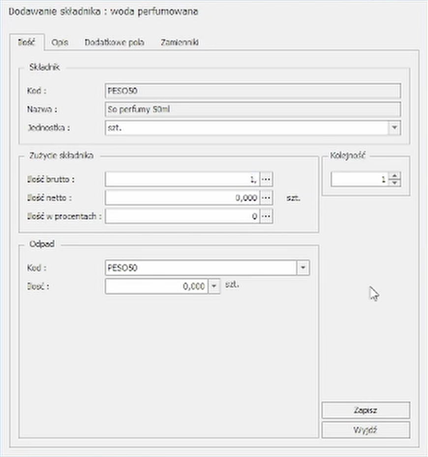Click ellipsis button beside Ilość netto

[266, 198]
